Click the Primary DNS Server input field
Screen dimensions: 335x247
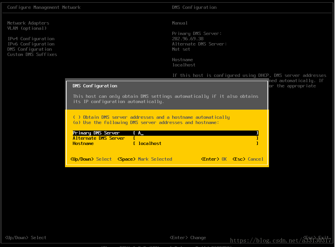click(x=196, y=133)
